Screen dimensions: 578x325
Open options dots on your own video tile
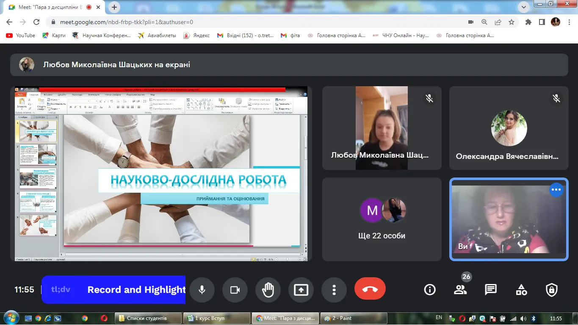click(x=556, y=190)
